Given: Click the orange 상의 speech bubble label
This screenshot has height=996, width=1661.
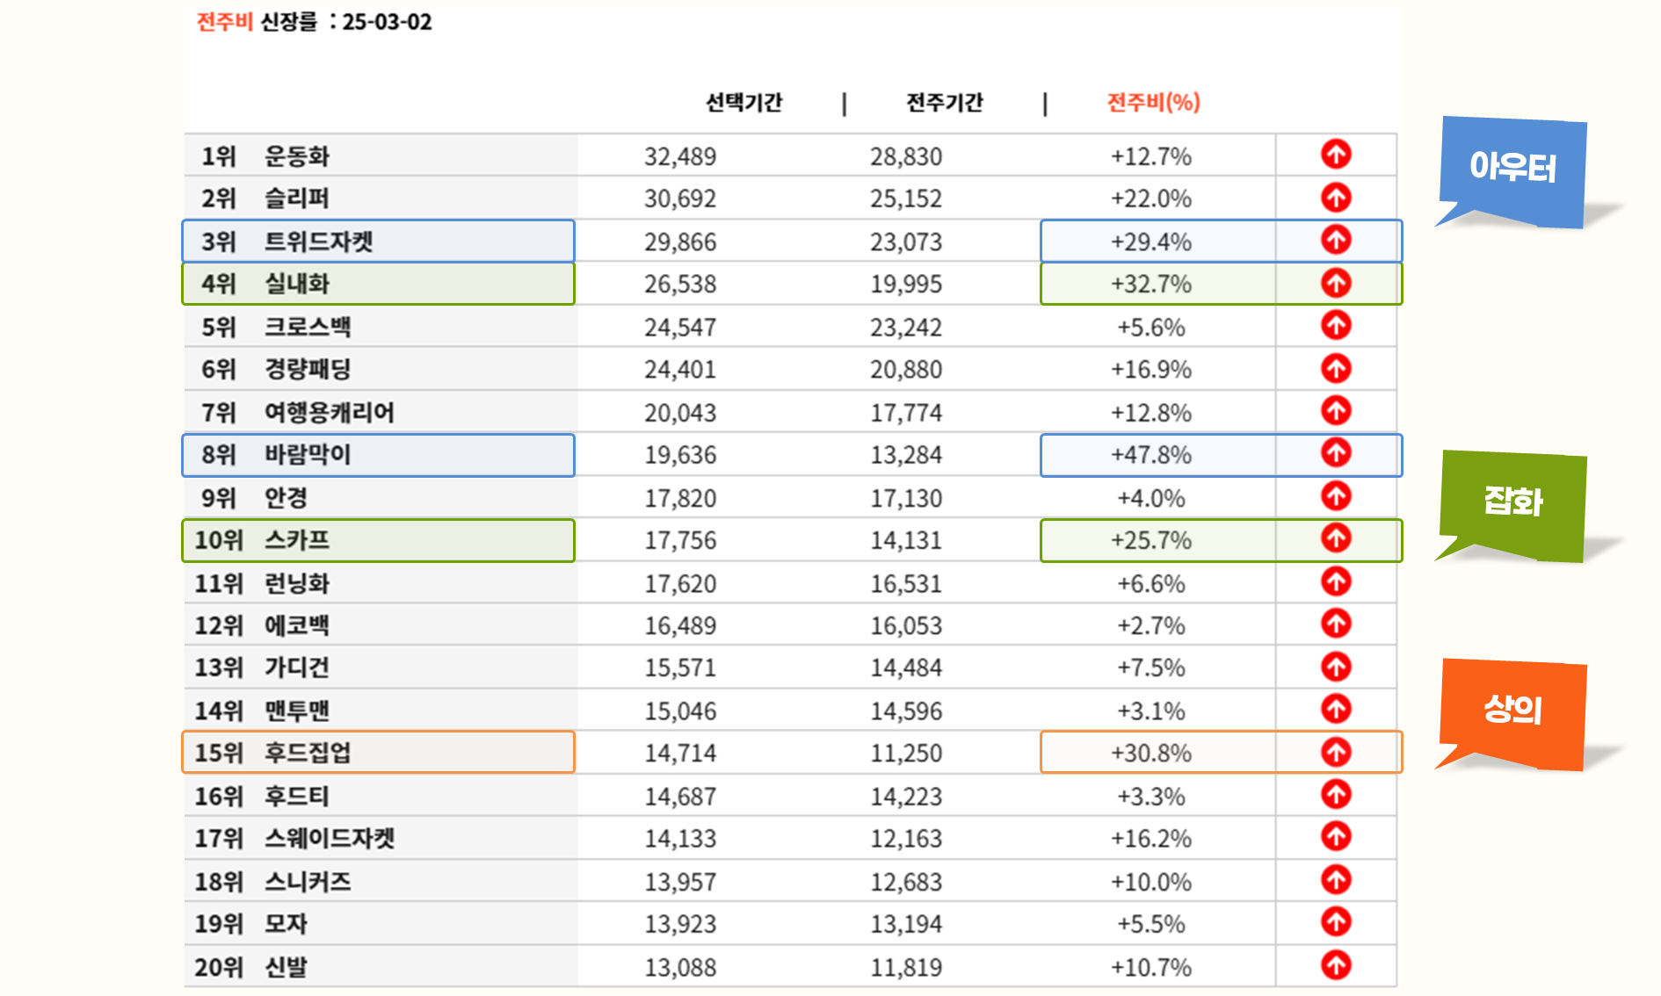Looking at the screenshot, I should 1512,710.
